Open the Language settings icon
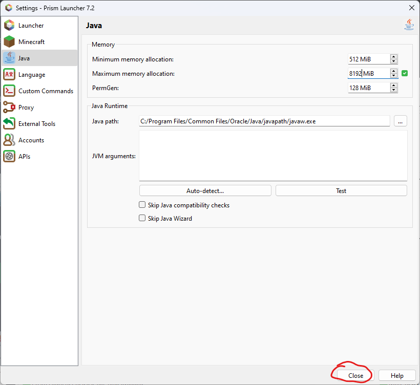The height and width of the screenshot is (385, 420). 9,75
